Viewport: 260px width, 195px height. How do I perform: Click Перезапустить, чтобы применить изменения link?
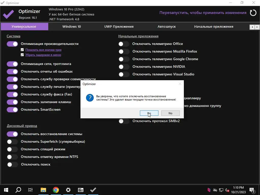coord(203,13)
